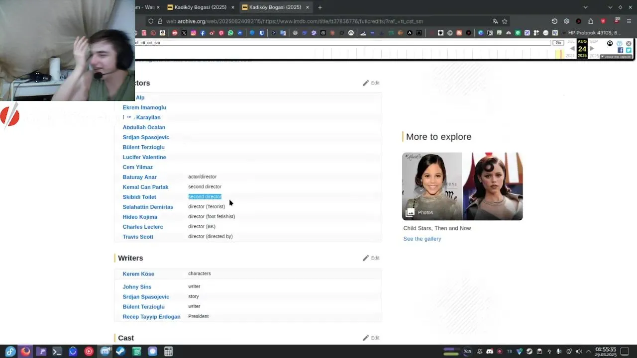The height and width of the screenshot is (358, 637).
Task: Open Recep Tayyip Erdogan link
Action: click(x=151, y=317)
